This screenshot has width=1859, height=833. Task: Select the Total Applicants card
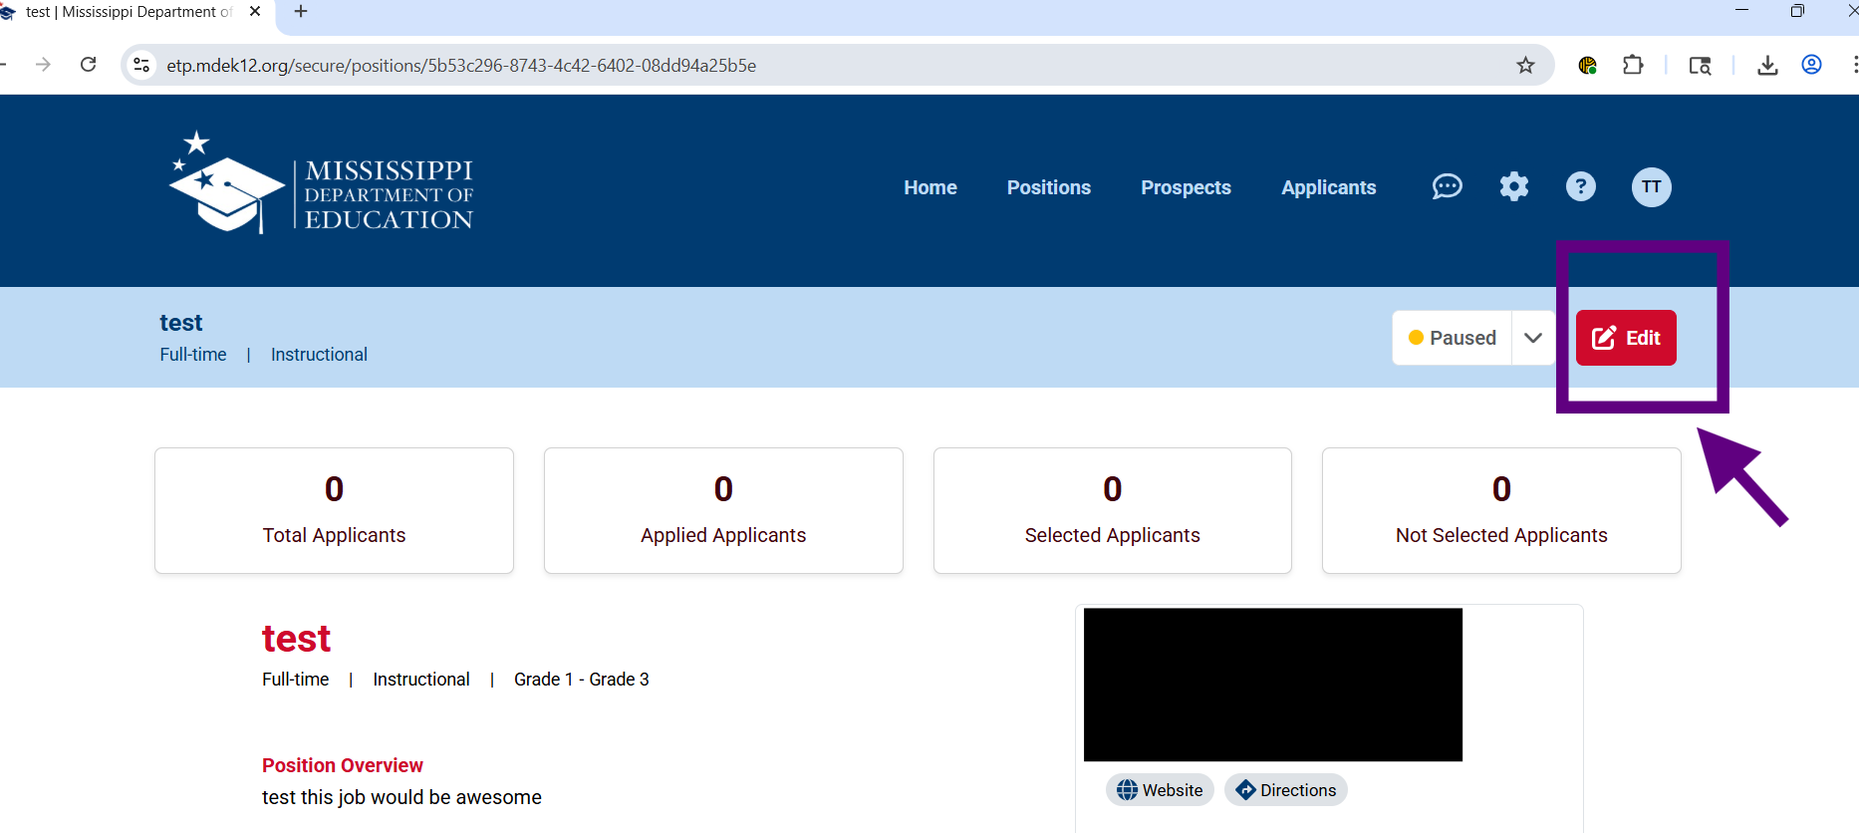[x=334, y=510]
